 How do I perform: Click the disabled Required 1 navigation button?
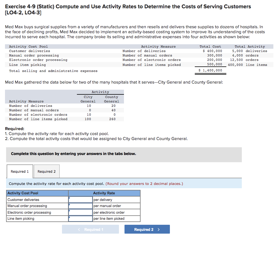click(x=90, y=229)
